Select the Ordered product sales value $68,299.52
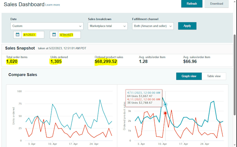Viewport: 237px width, 147px height. (106, 62)
